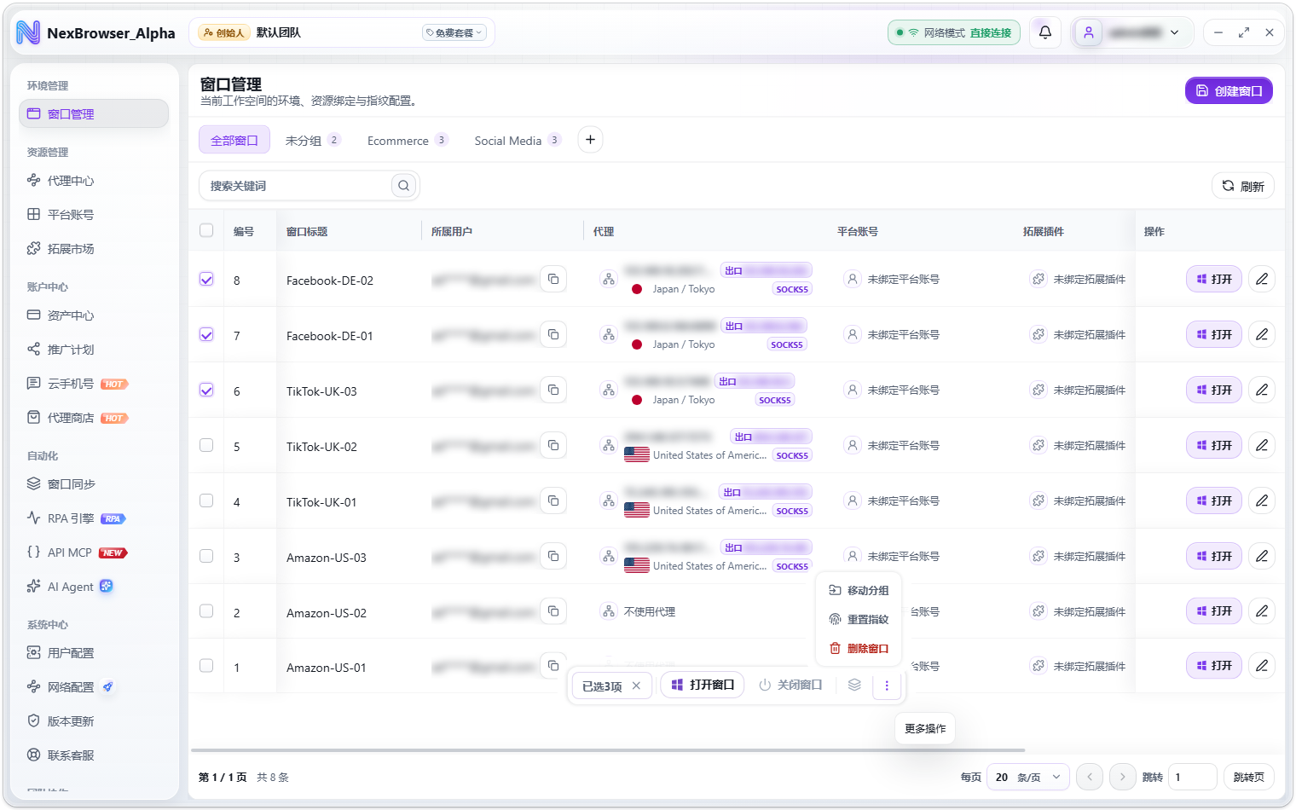Open pencil edit icon for Amazon-US-03
The height and width of the screenshot is (810, 1296).
(x=1262, y=556)
